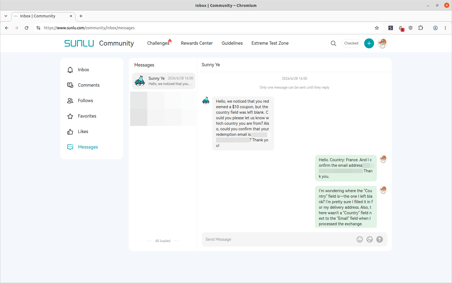452x283 pixels.
Task: Click the 2026/6/28 16:00 chat timestamp
Action: (x=295, y=79)
